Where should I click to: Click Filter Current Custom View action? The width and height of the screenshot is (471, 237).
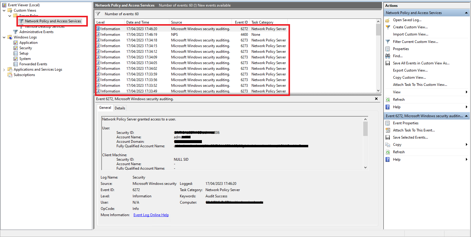415,42
